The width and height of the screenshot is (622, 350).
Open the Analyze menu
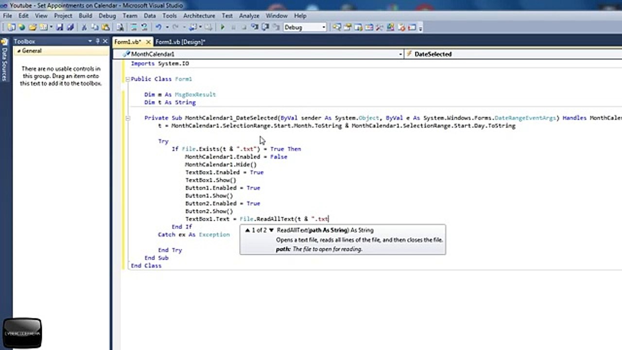pos(249,16)
